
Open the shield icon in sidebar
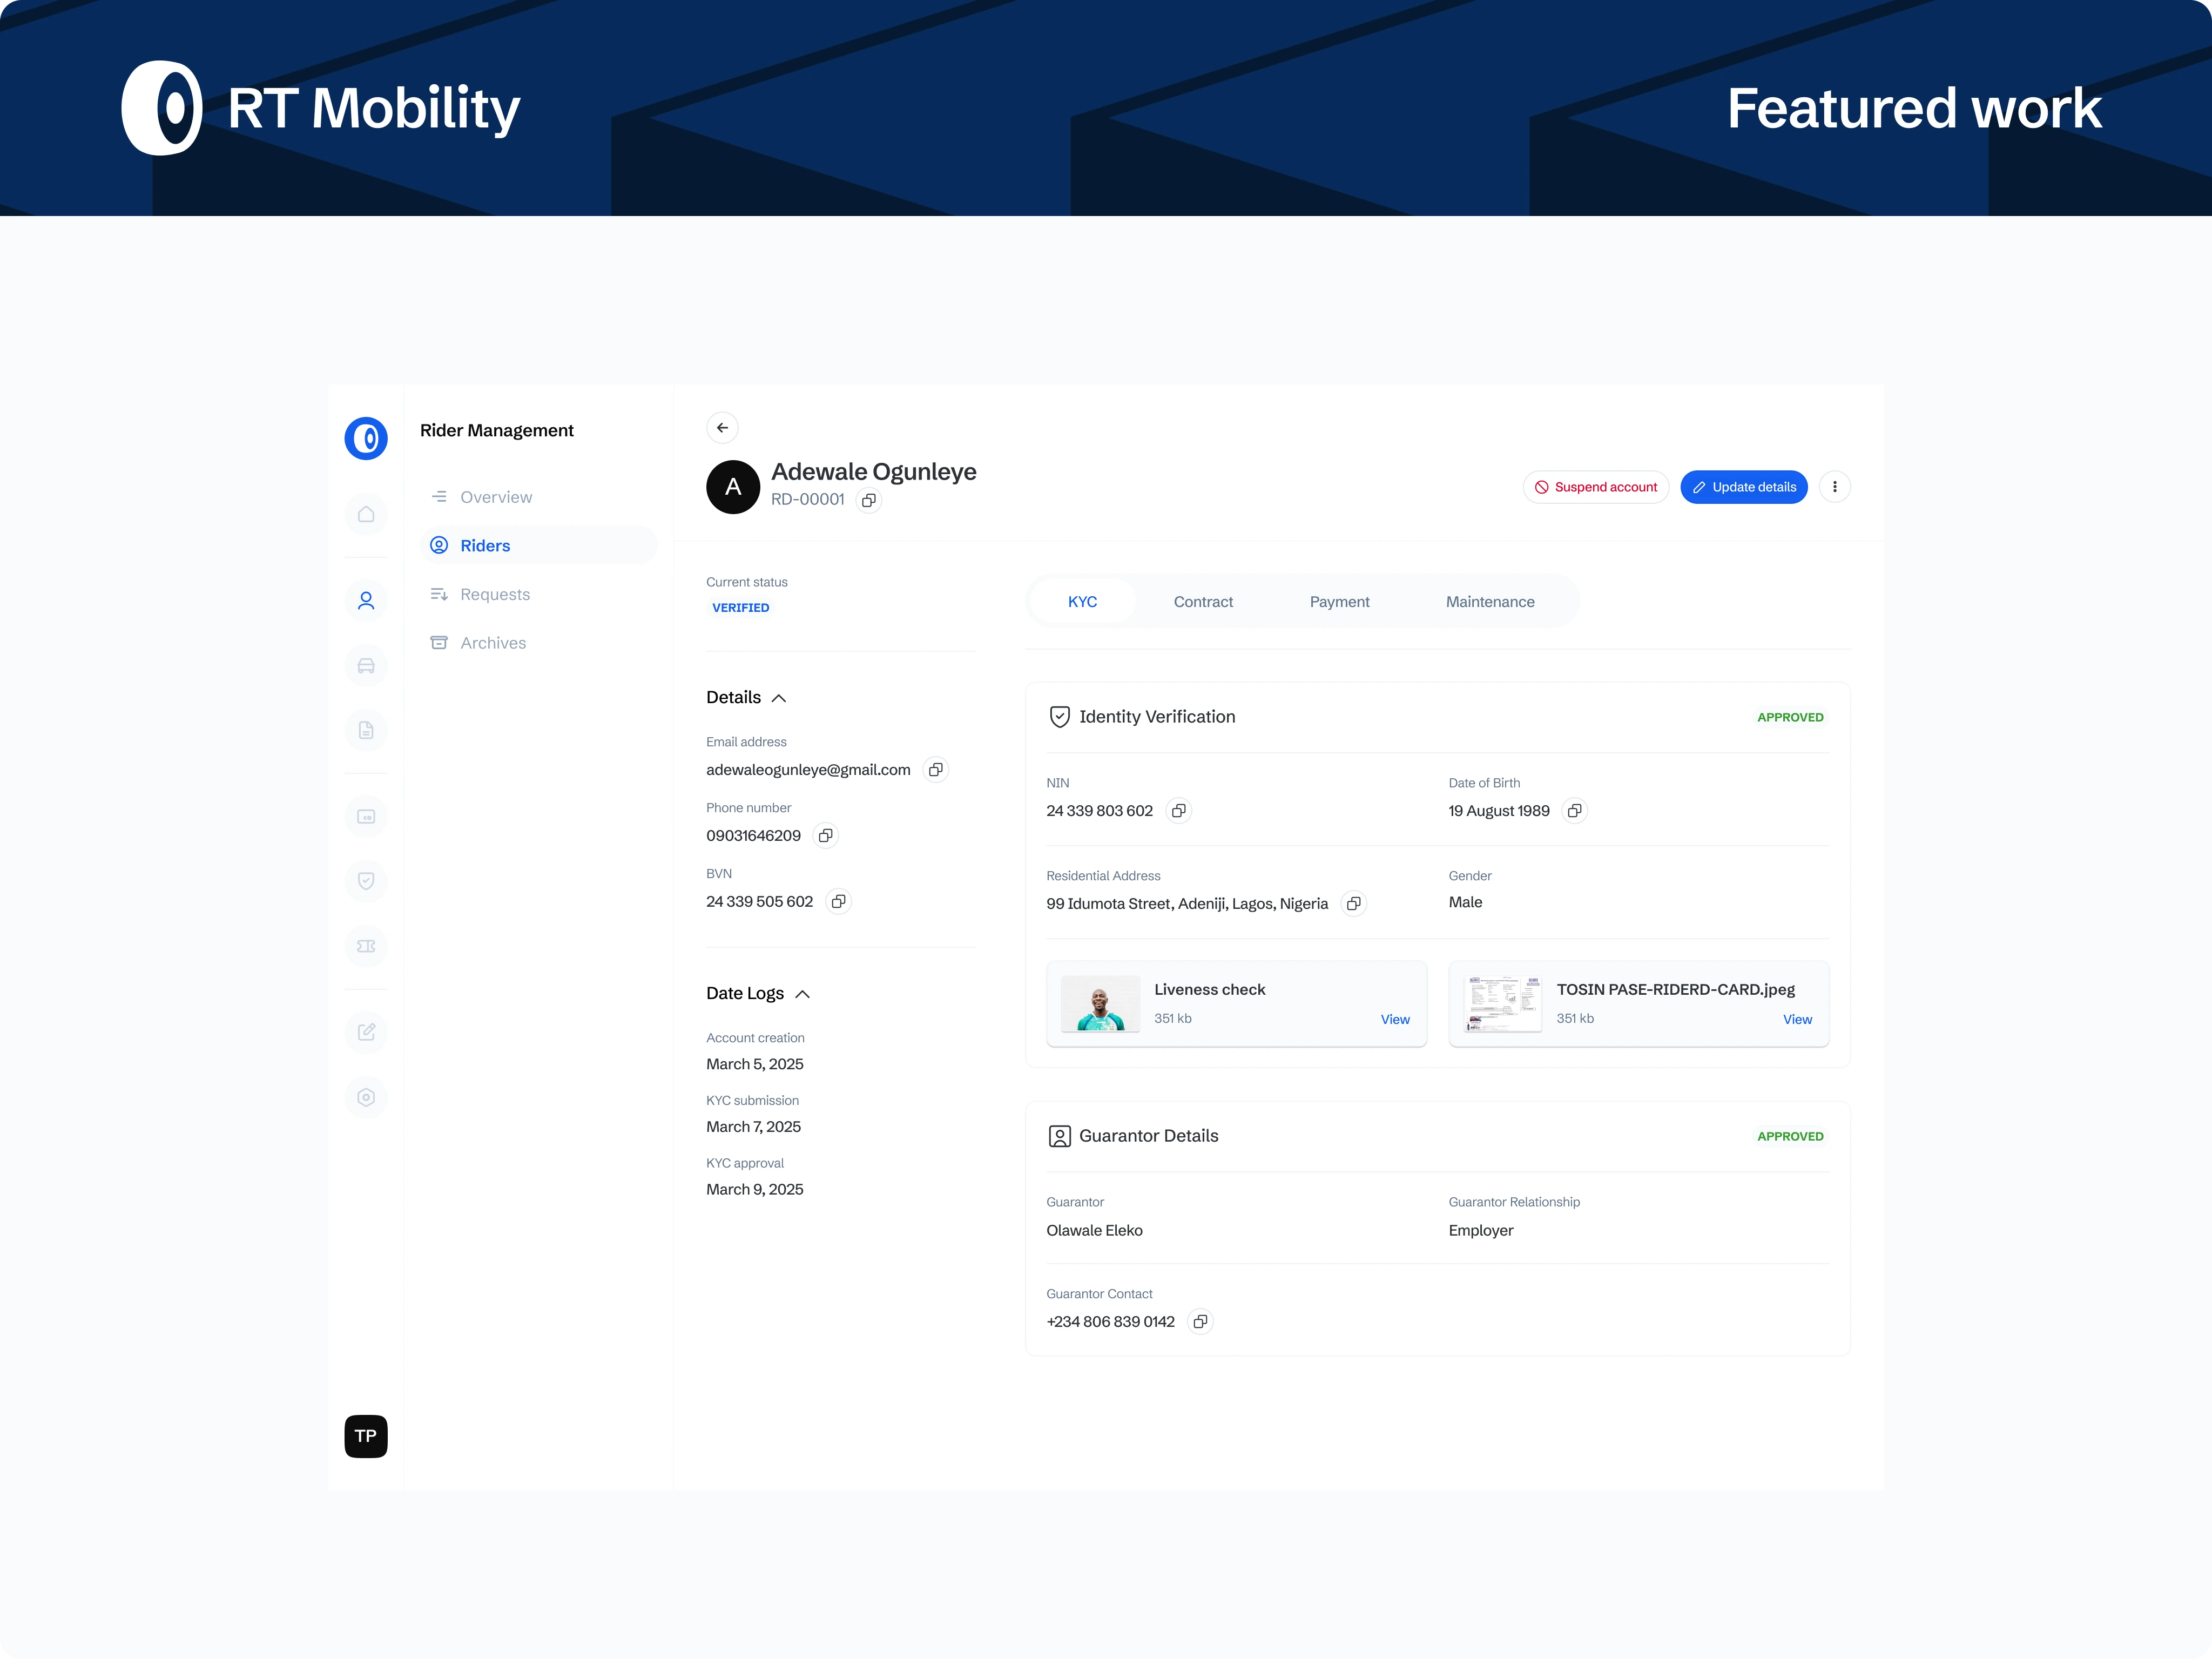coord(366,881)
